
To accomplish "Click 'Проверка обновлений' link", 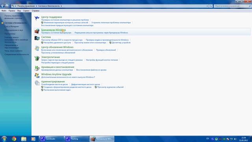I will pos(106,50).
